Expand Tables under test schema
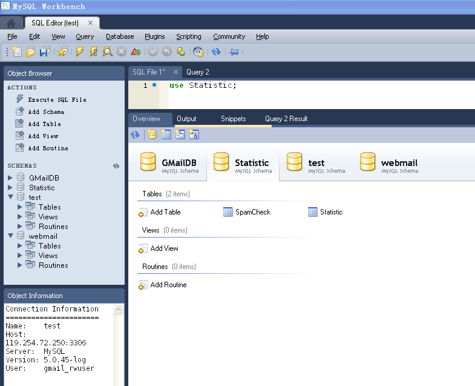 pyautogui.click(x=20, y=207)
